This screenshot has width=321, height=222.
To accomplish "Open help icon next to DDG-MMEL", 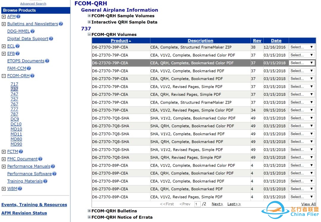I will click(x=32, y=31).
